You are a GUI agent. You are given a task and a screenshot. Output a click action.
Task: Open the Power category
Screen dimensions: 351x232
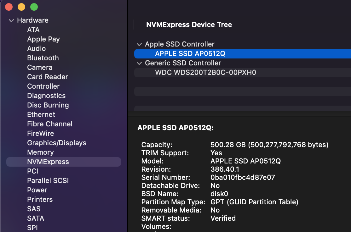point(37,190)
